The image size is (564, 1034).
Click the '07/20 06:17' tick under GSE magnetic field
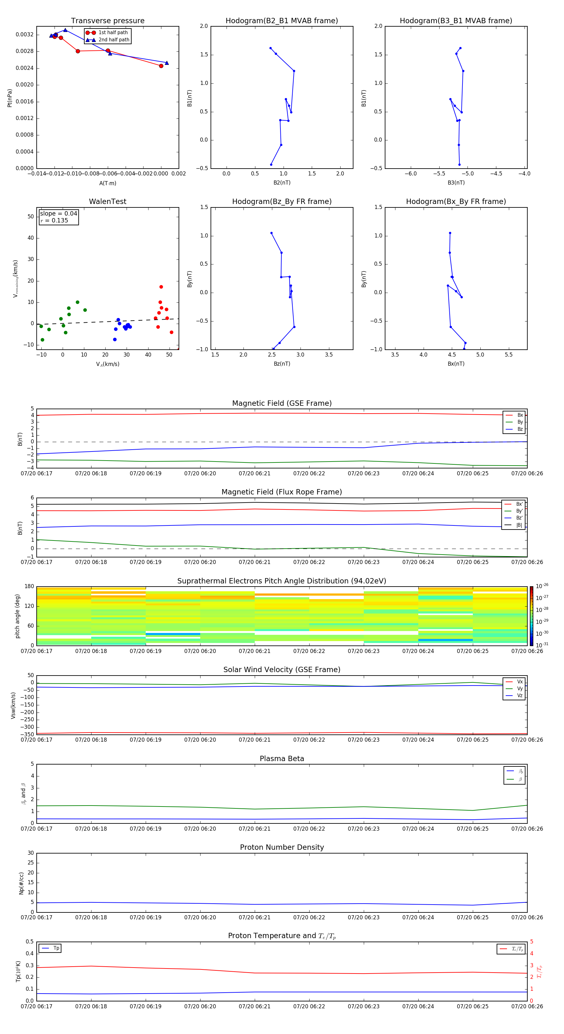(37, 474)
